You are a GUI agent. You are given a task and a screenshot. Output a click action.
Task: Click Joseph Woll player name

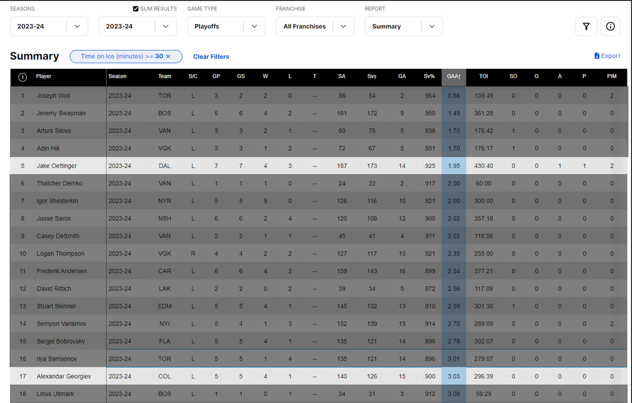53,96
